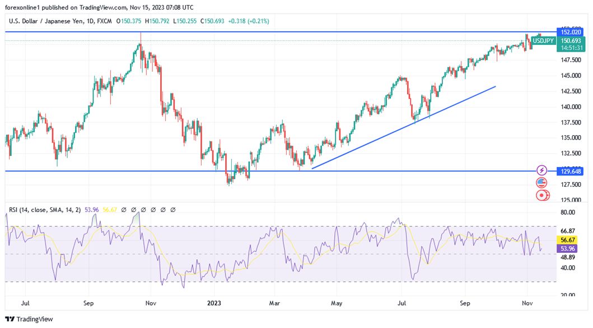Open the US flag economic events icon
Viewport: 593px width, 328px height.
pos(541,183)
